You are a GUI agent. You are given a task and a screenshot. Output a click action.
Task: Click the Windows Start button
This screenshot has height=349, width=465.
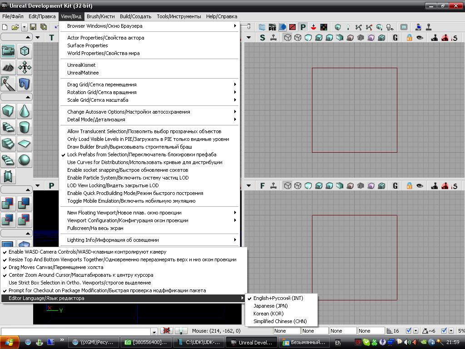10,342
